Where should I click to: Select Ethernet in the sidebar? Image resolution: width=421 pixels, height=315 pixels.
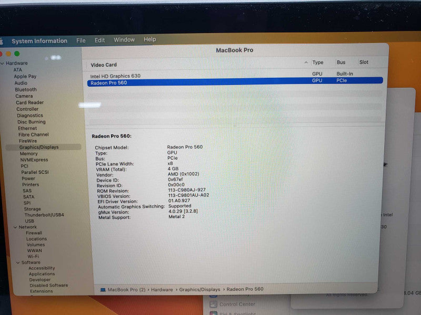[27, 128]
